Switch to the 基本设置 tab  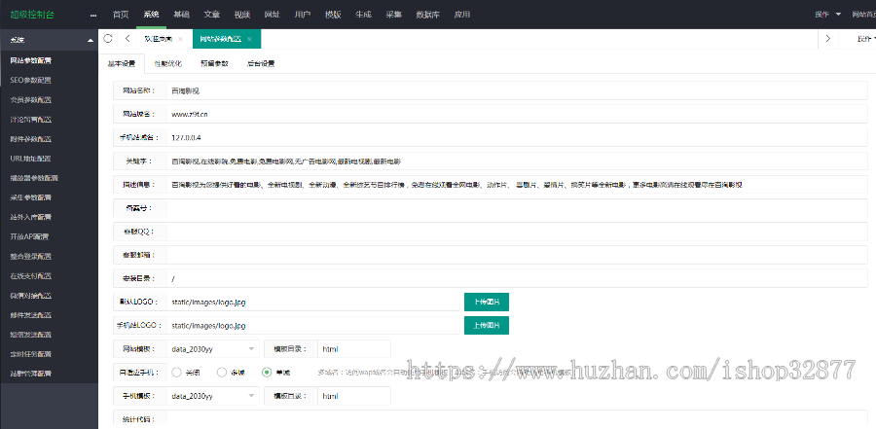122,63
